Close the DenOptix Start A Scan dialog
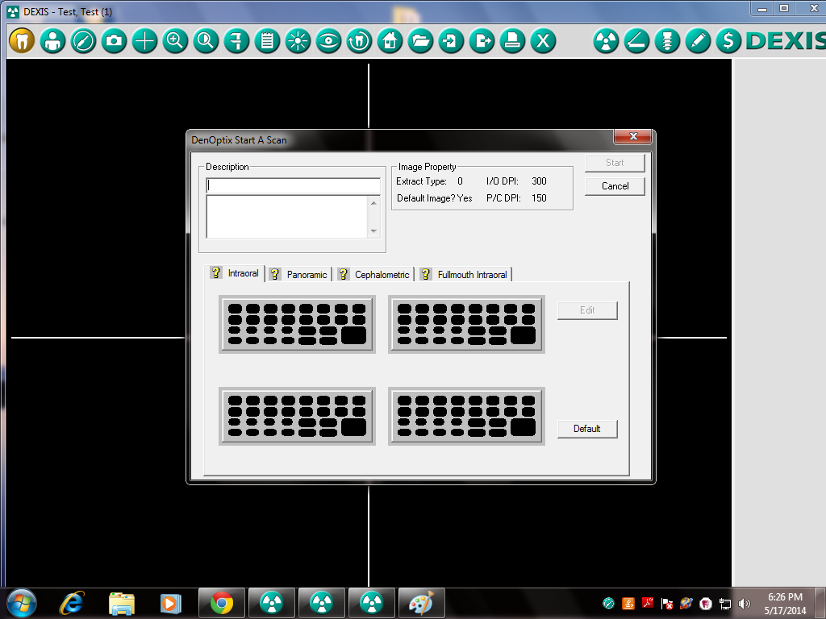The width and height of the screenshot is (826, 619). click(633, 136)
